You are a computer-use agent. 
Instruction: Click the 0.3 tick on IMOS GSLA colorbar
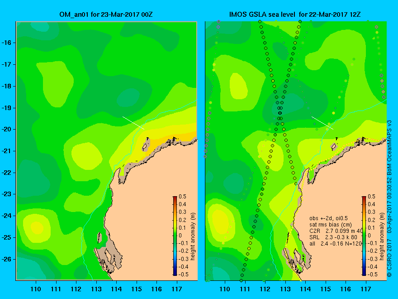(x=371, y=212)
